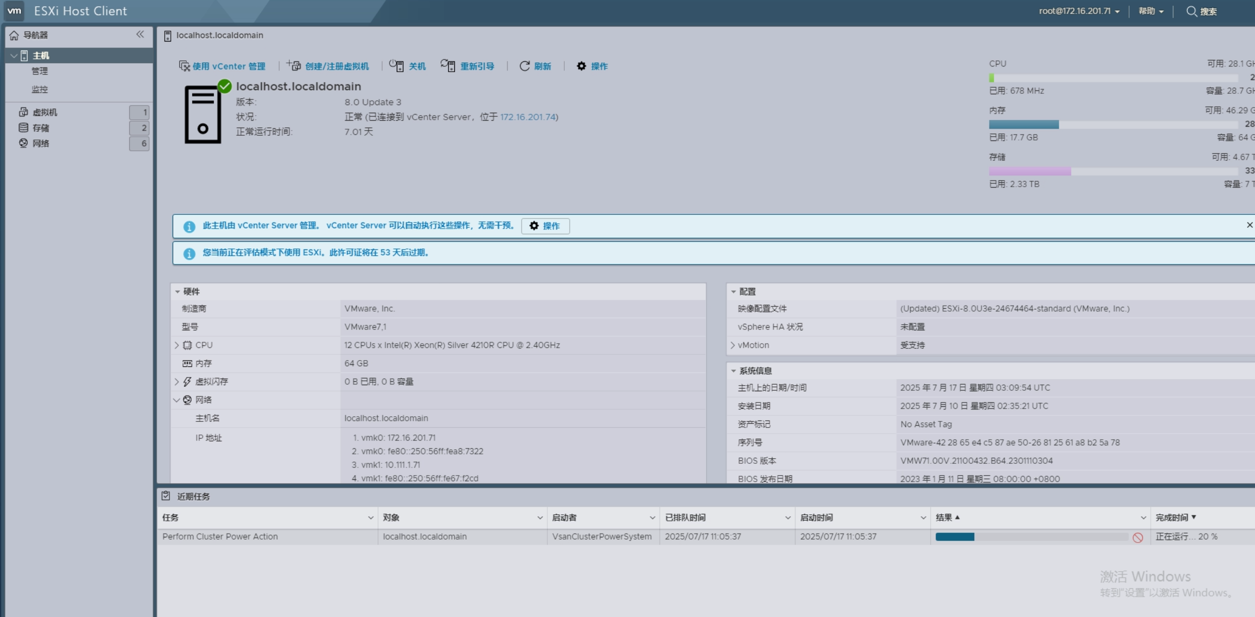Expand the vMotion row
Viewport: 1255px width, 617px height.
(x=733, y=345)
